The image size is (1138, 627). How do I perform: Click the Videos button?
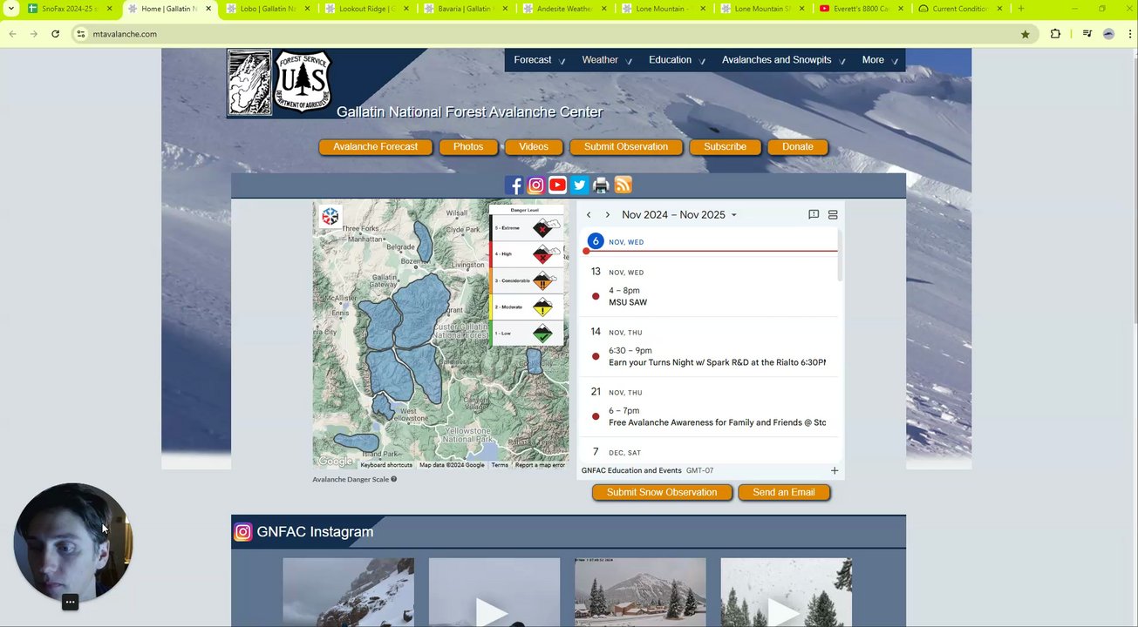[534, 147]
